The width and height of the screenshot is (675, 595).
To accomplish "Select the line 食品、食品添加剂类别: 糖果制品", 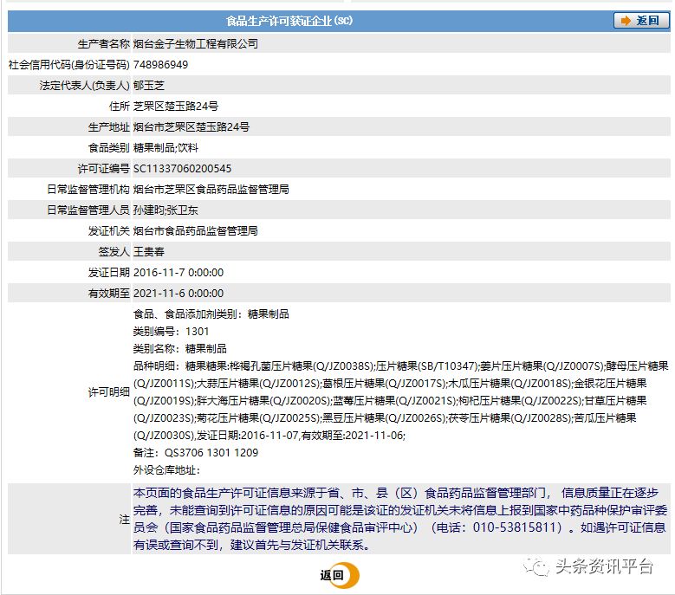I will click(211, 314).
